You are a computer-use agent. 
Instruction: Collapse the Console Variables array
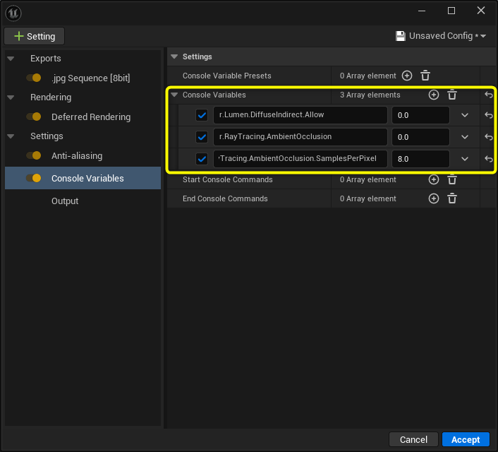tap(174, 95)
